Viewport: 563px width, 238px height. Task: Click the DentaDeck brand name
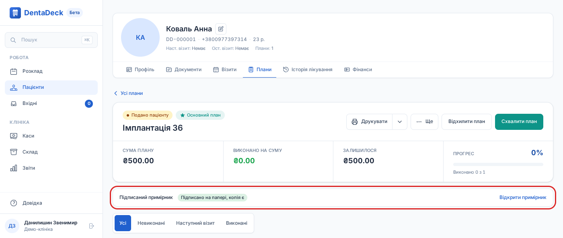[43, 13]
